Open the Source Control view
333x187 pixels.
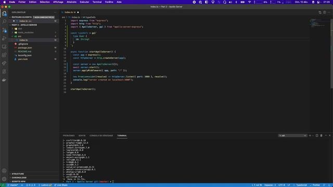click(4, 30)
